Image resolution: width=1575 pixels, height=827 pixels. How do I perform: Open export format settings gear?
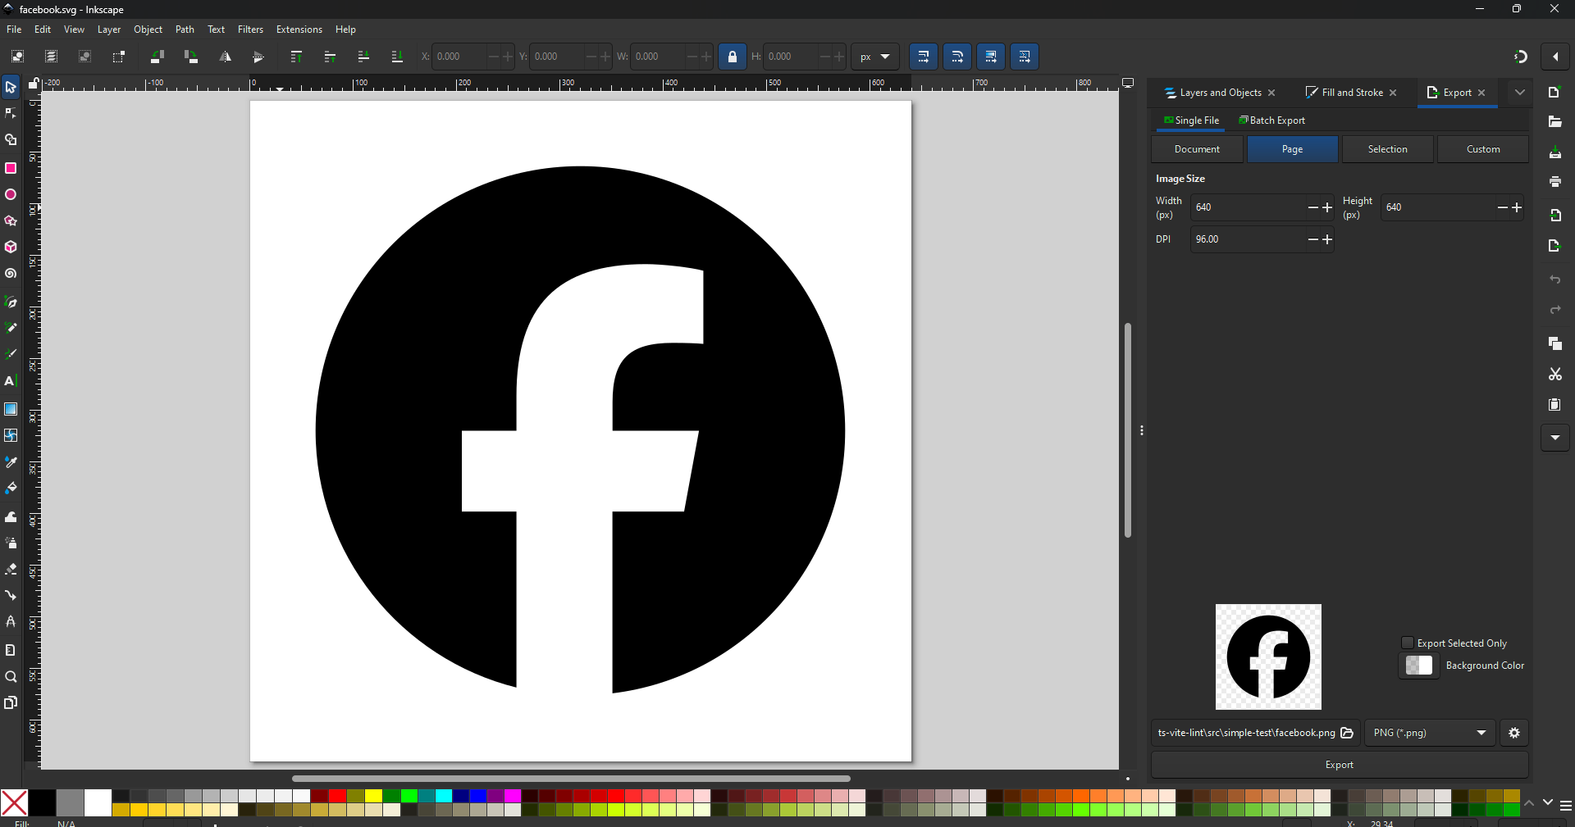click(x=1514, y=733)
